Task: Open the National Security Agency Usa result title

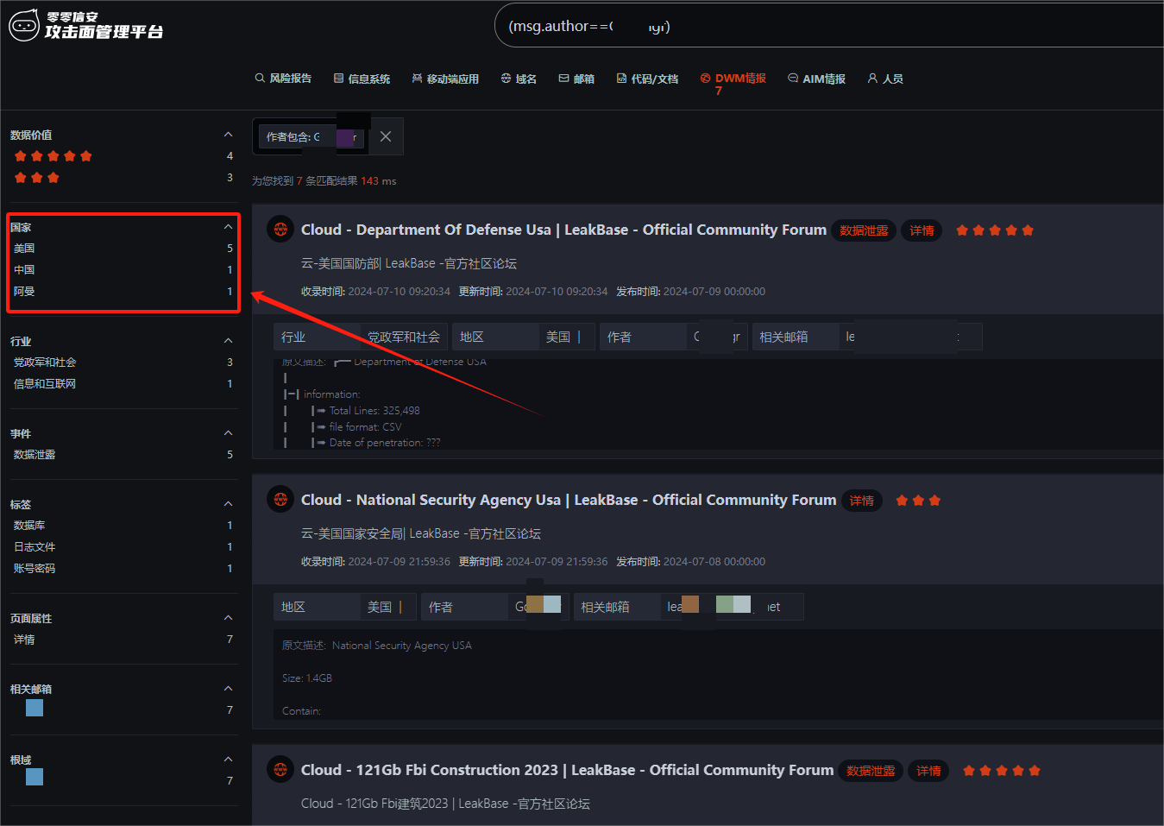Action: click(x=569, y=500)
